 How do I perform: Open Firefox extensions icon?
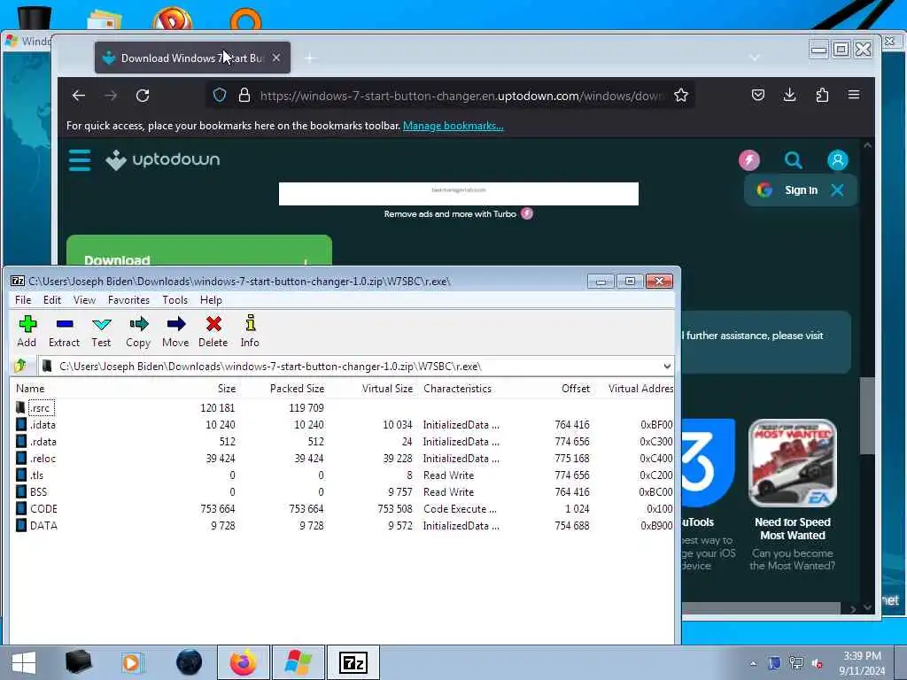tap(822, 95)
